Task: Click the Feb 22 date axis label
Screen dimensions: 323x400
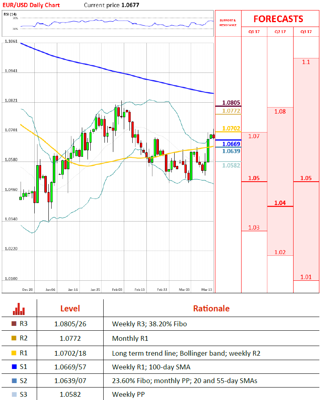Action: click(x=162, y=290)
